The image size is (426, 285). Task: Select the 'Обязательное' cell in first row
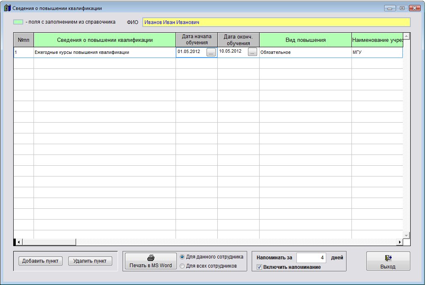pyautogui.click(x=305, y=53)
